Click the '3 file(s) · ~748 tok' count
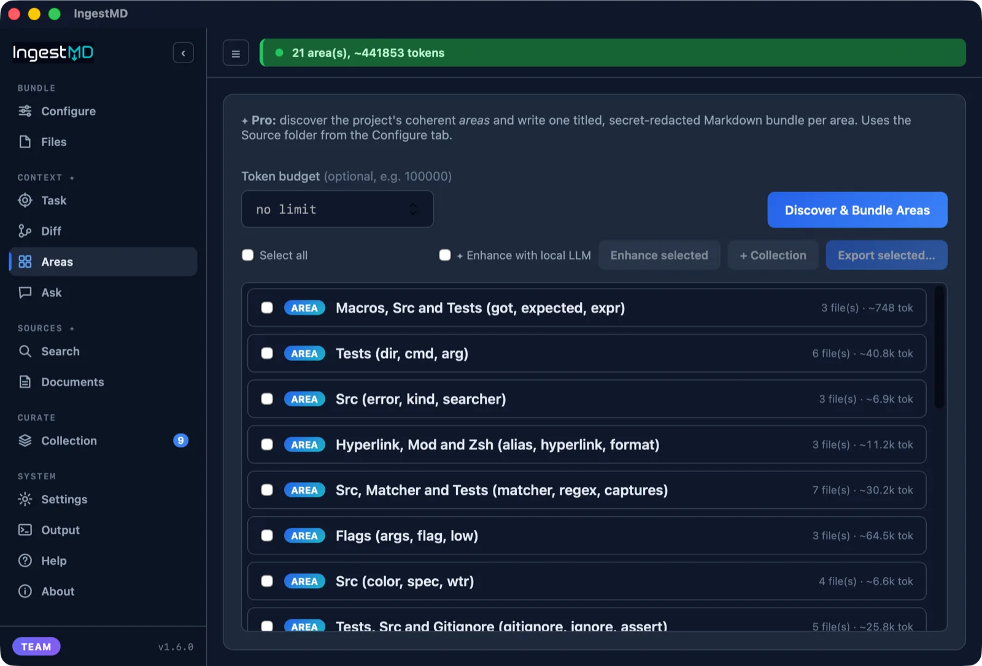 (x=867, y=308)
